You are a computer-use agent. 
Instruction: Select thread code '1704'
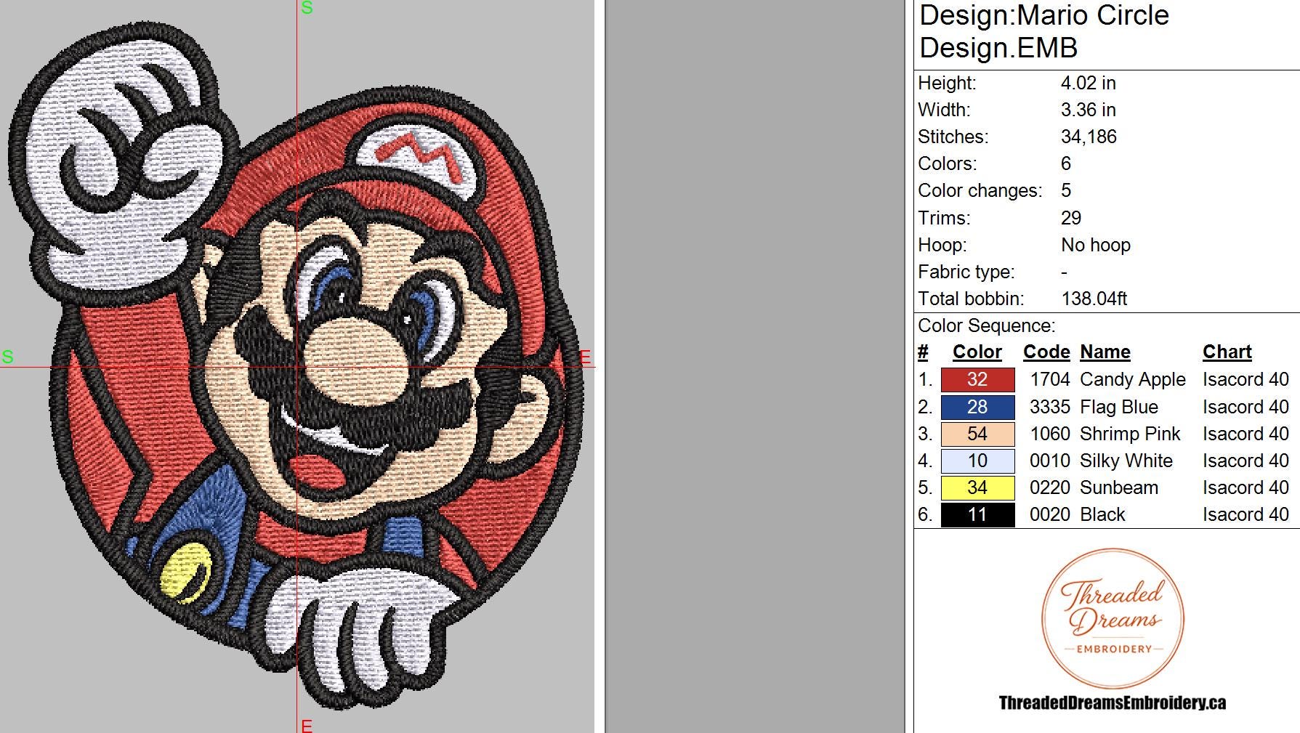pos(1050,379)
